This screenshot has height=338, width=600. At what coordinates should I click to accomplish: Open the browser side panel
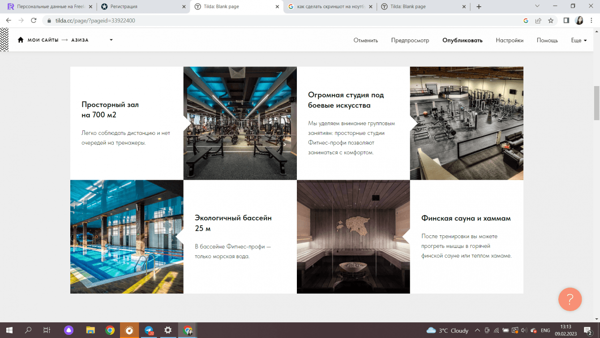[x=566, y=21]
